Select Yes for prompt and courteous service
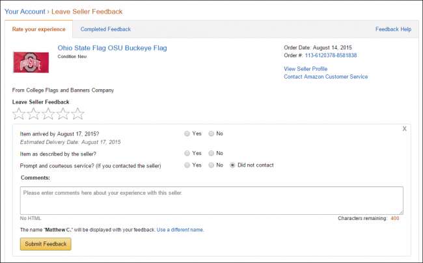Image resolution: width=423 pixels, height=263 pixels. point(187,165)
